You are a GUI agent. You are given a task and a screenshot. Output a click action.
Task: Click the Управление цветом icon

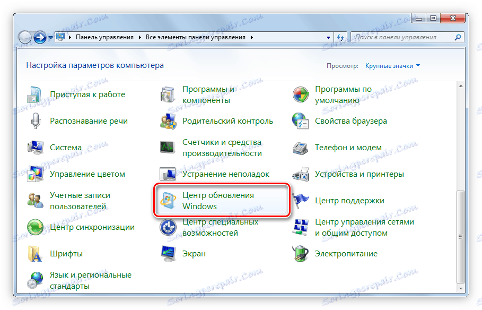[x=35, y=174]
